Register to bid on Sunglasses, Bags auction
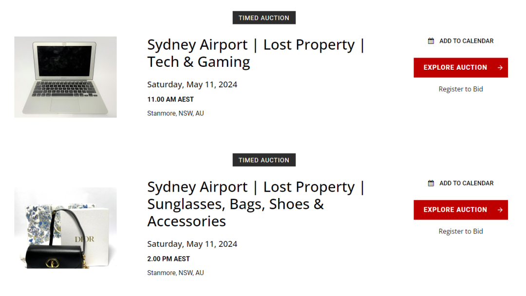This screenshot has height=296, width=526. pyautogui.click(x=461, y=232)
